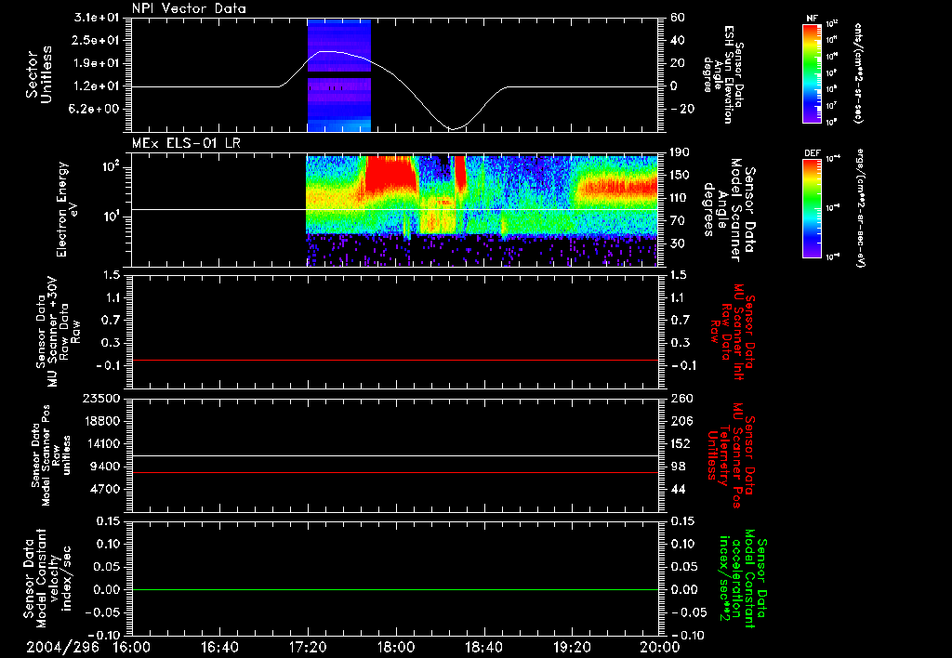
Task: Click the 16:40 time axis label
Action: [x=219, y=647]
